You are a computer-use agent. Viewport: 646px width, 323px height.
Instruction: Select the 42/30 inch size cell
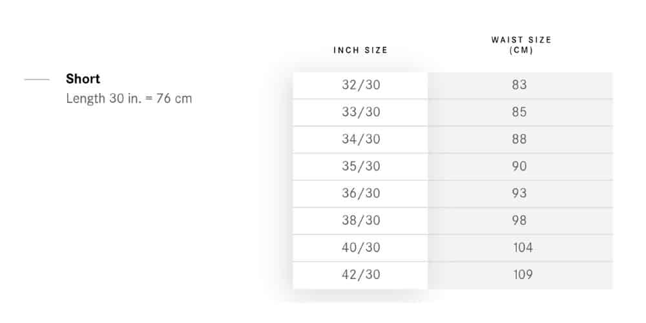360,275
